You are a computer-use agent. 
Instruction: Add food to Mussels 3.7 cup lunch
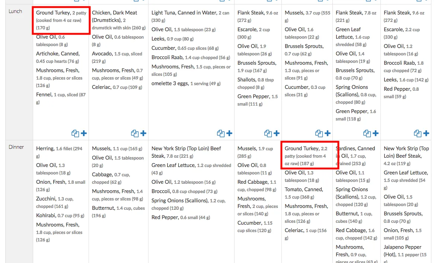click(328, 134)
